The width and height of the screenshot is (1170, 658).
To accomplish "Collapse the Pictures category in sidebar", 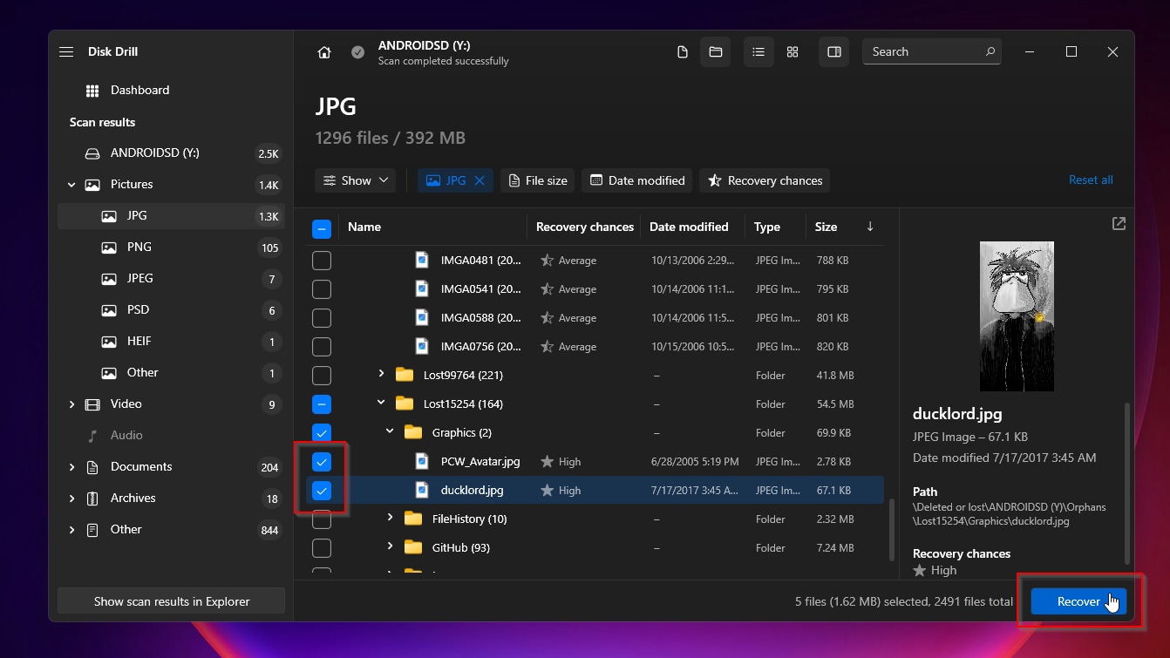I will click(x=71, y=185).
